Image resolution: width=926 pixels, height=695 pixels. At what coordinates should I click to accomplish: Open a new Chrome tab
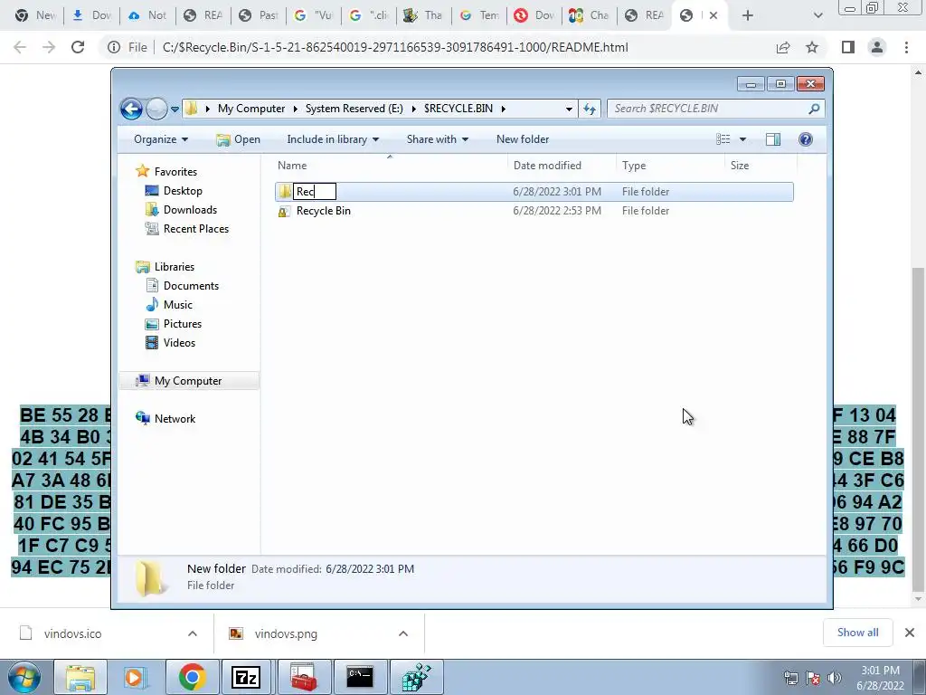point(748,16)
